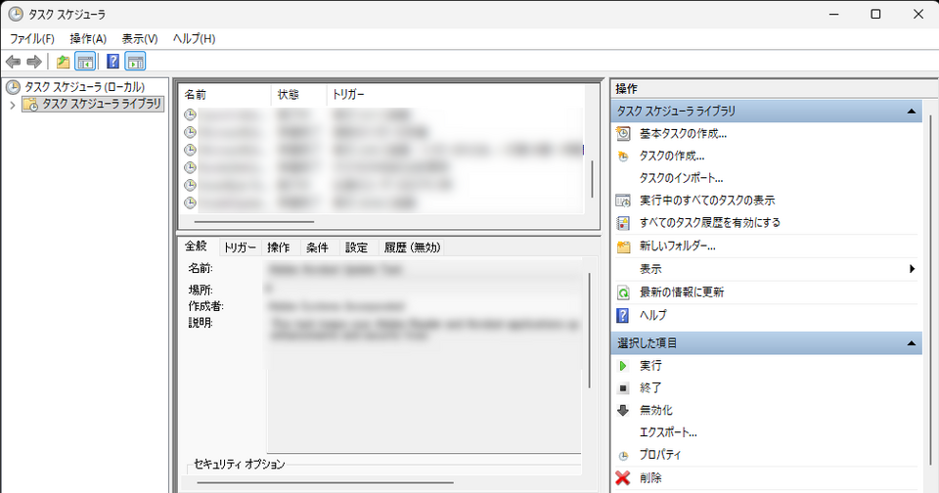Click the 無効化 action text
The width and height of the screenshot is (939, 493).
coord(655,410)
